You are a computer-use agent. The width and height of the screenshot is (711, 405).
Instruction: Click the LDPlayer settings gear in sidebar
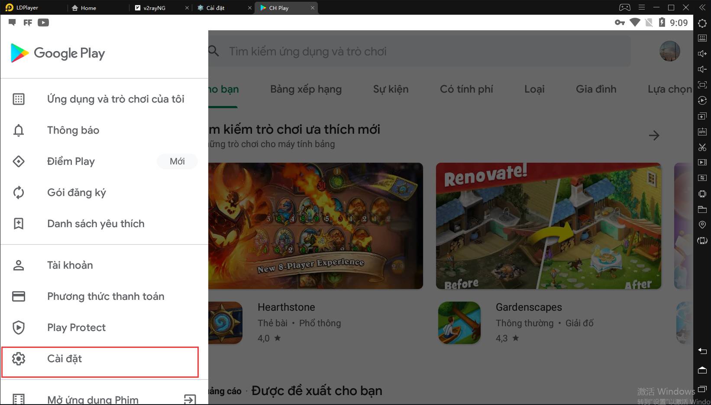pyautogui.click(x=702, y=23)
